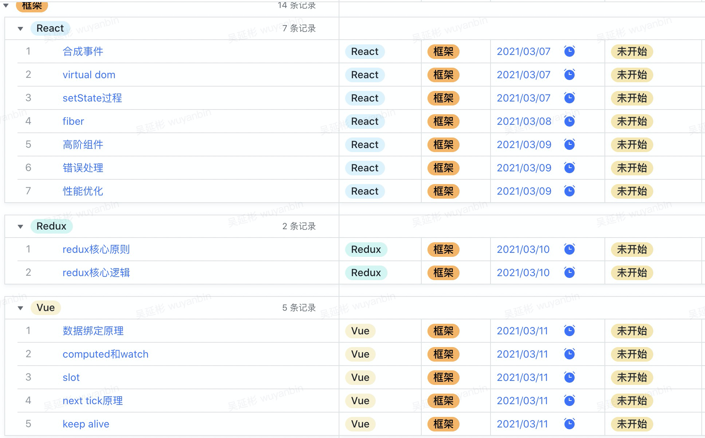
Task: Click the reminder clock icon for redux核心原则
Action: click(569, 249)
